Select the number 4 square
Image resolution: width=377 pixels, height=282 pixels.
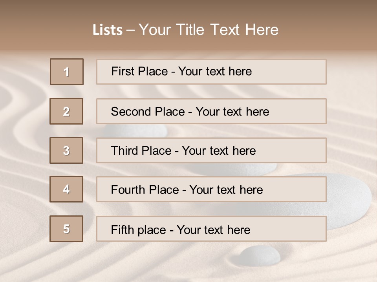click(66, 189)
